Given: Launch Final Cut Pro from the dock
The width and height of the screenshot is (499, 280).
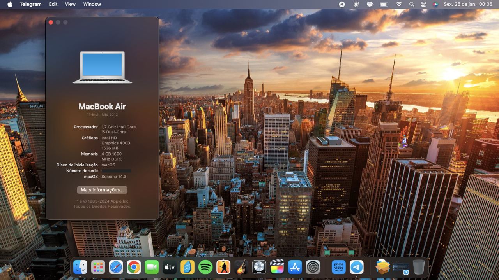Looking at the screenshot, I should click(277, 267).
